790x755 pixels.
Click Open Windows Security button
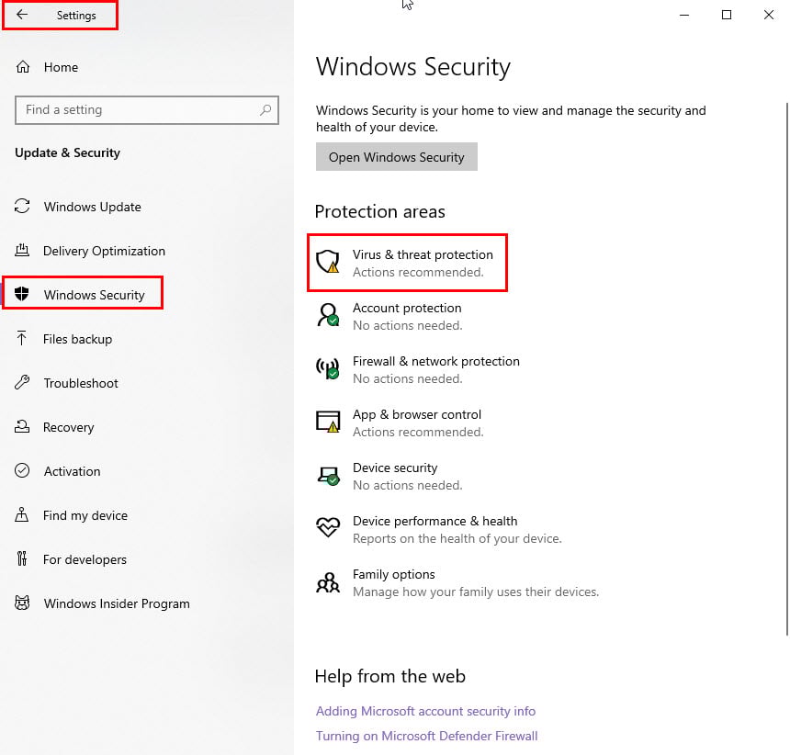coord(397,157)
